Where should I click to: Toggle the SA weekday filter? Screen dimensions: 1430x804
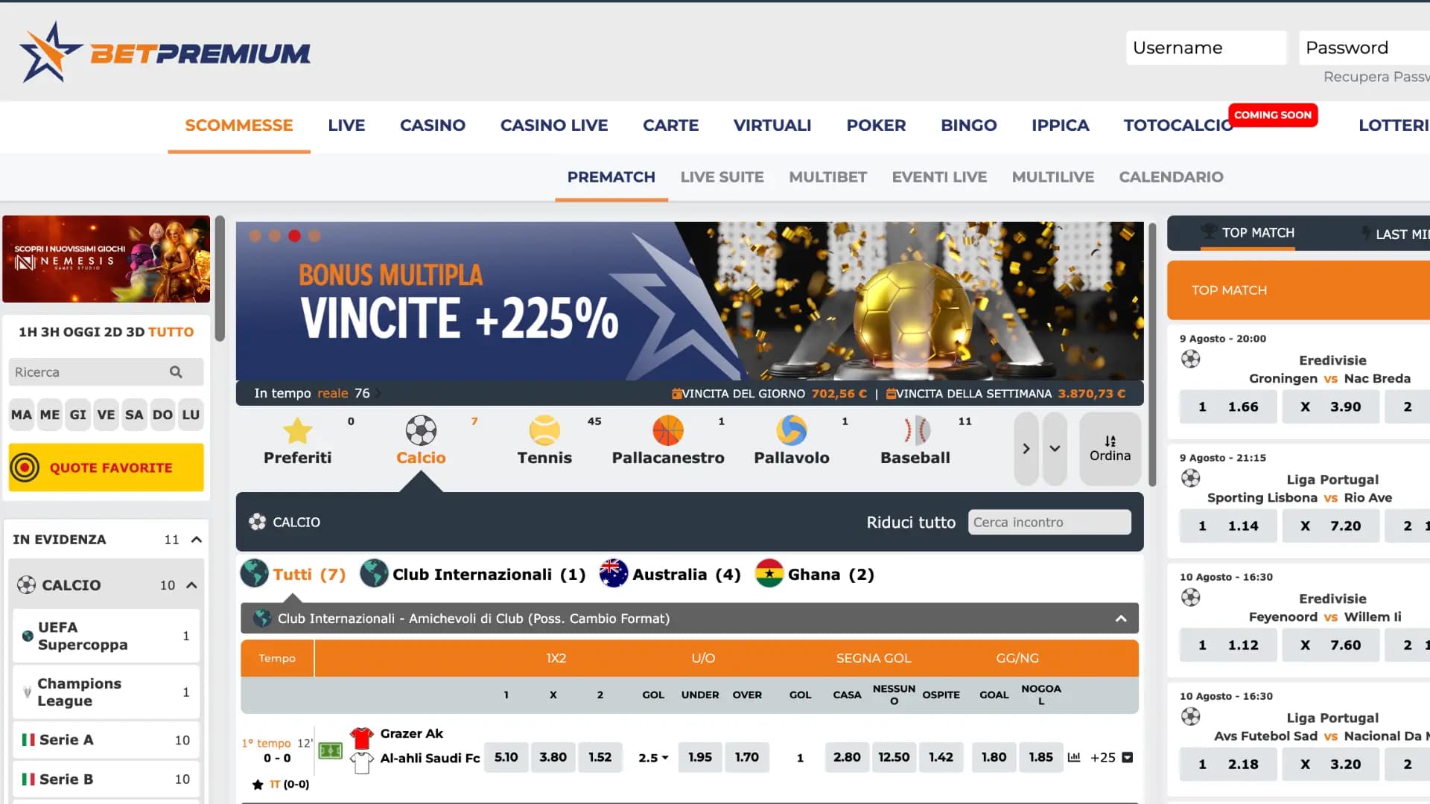coord(134,415)
